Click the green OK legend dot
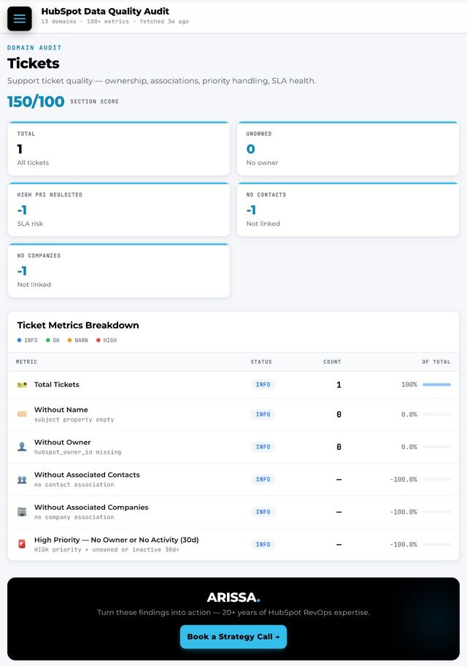 48,340
